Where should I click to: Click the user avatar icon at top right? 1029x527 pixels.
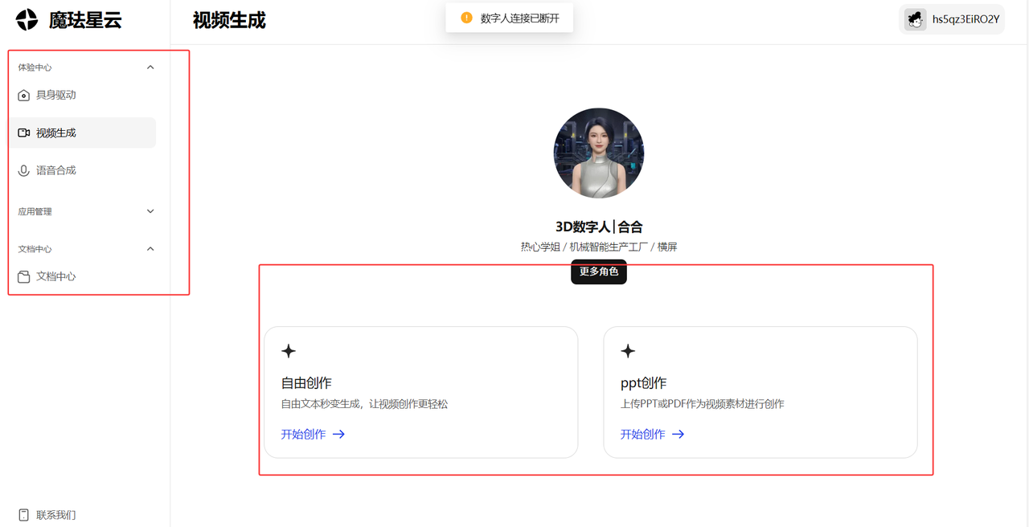click(915, 20)
